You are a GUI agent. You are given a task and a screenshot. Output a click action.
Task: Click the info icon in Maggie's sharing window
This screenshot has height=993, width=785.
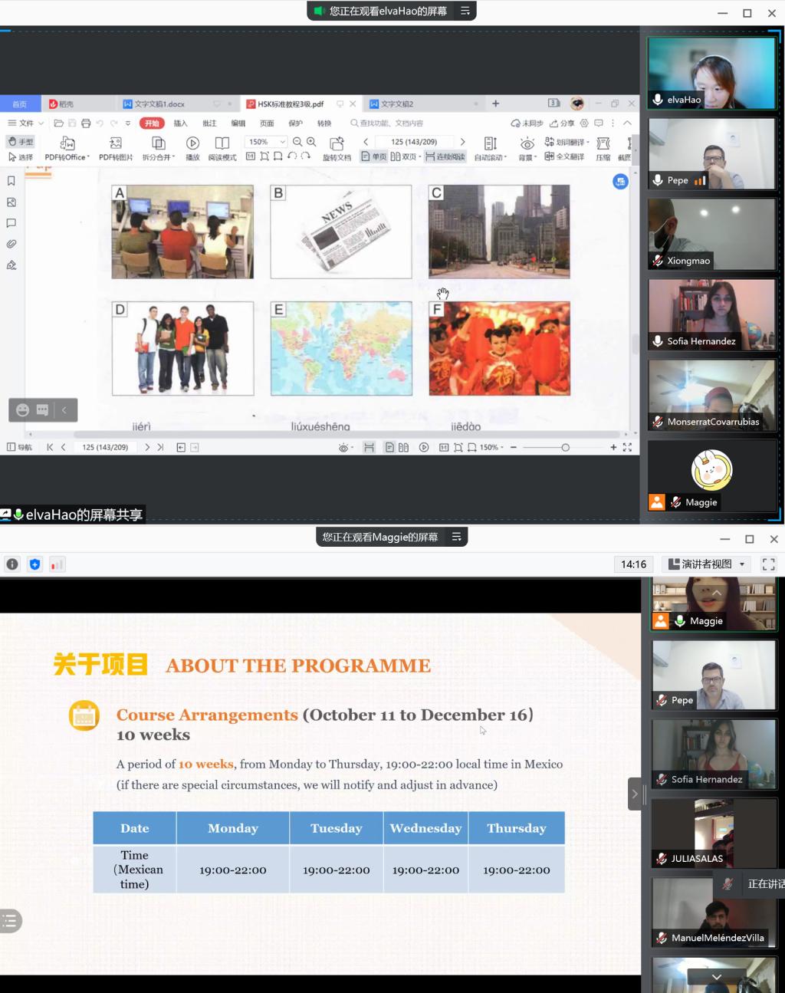point(12,564)
